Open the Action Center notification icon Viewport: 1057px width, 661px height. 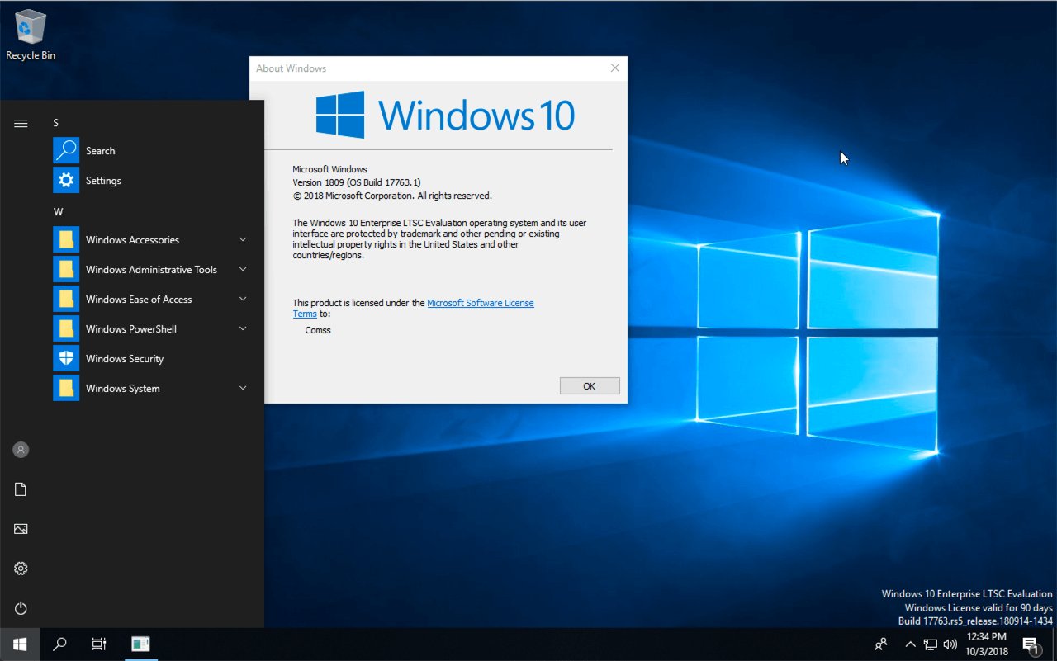[x=1031, y=644]
